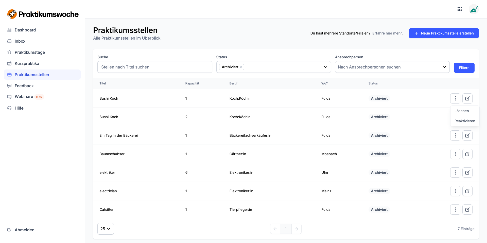Open the apps grid icon
Screen dimensions: 487x243
point(459,9)
